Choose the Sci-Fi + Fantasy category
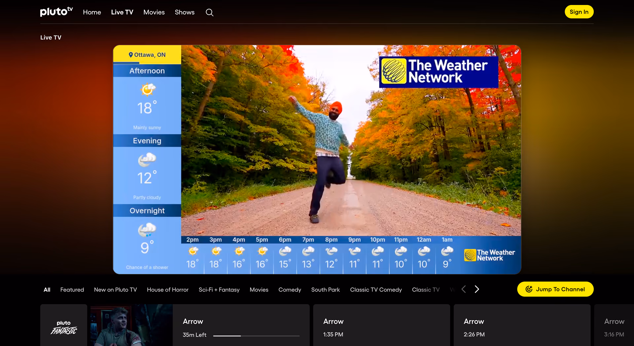 (x=219, y=290)
